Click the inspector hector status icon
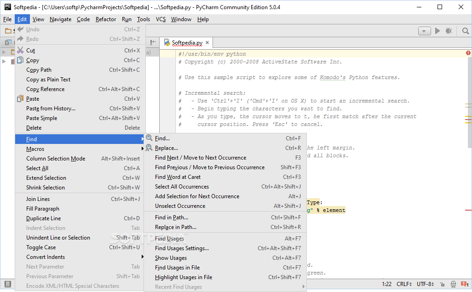The width and height of the screenshot is (472, 292). pyautogui.click(x=453, y=284)
